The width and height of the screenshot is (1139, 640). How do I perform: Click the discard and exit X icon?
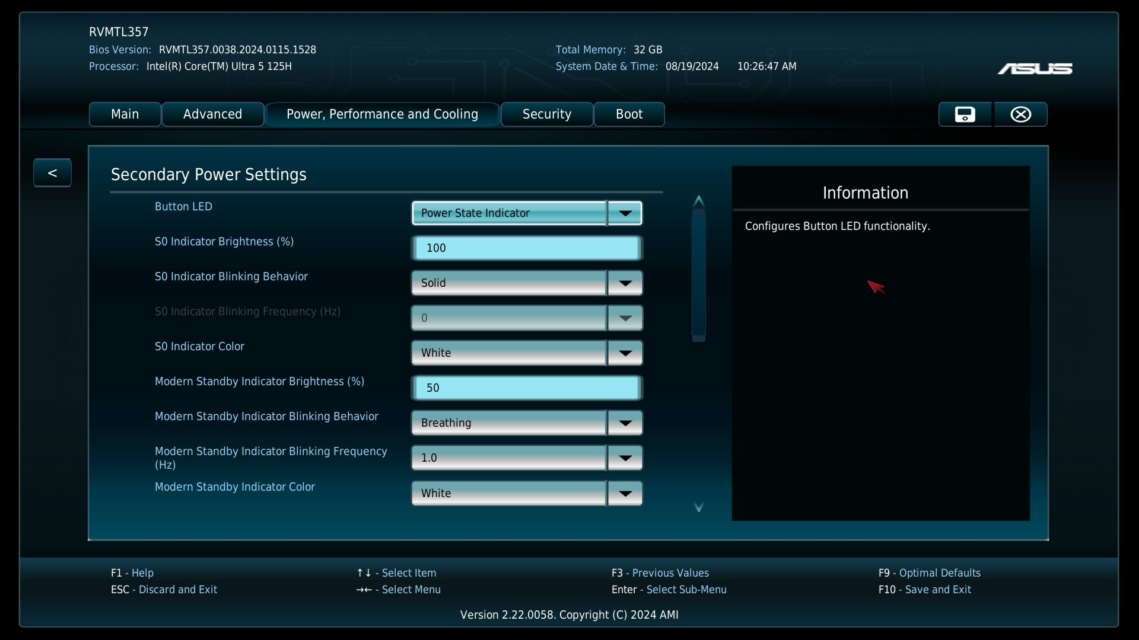(x=1020, y=114)
